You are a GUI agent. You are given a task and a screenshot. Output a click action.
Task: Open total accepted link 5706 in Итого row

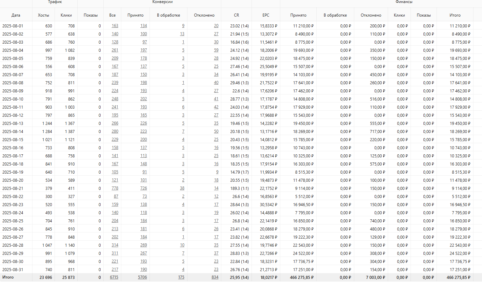[142, 277]
